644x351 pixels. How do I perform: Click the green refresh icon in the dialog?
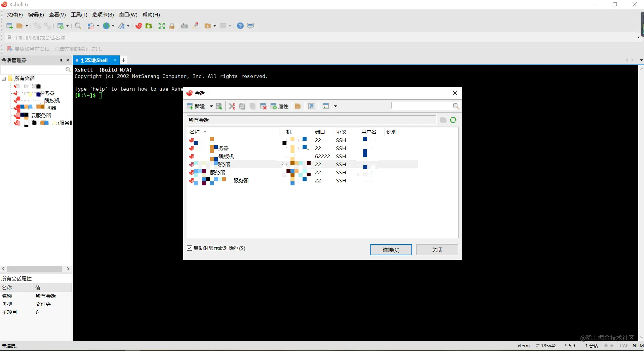coord(453,120)
